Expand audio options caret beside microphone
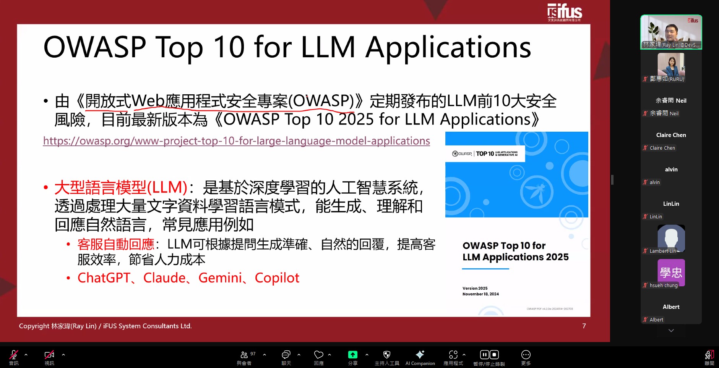 pyautogui.click(x=26, y=355)
